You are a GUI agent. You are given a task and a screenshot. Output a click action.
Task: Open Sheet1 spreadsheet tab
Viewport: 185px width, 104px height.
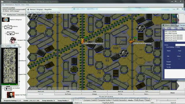(x=147, y=100)
